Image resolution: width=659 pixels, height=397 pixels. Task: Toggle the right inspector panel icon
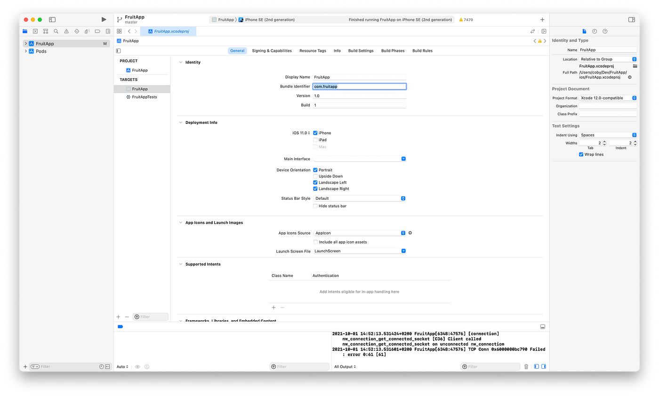[x=632, y=20]
